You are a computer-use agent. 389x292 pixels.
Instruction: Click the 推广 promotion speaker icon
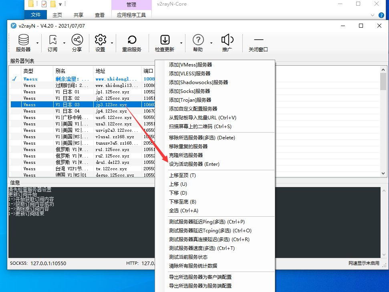[x=227, y=43]
